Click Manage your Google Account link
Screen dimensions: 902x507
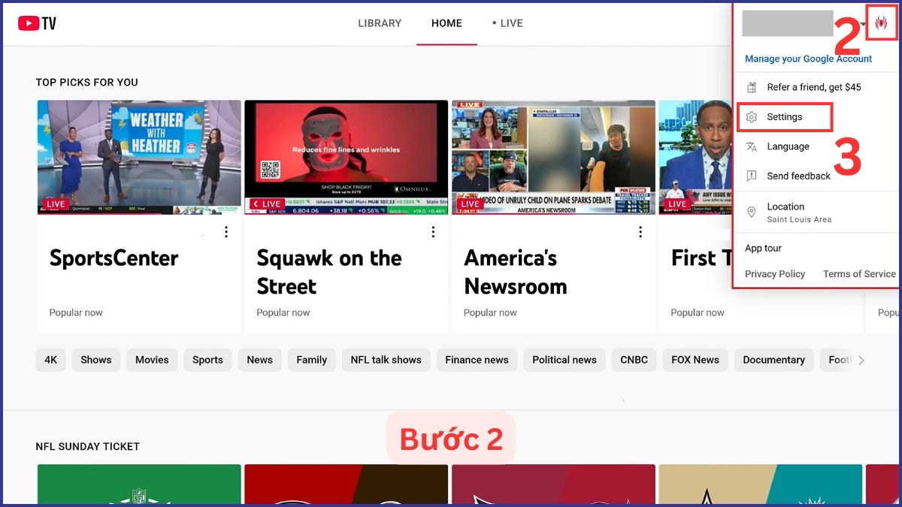coord(809,59)
